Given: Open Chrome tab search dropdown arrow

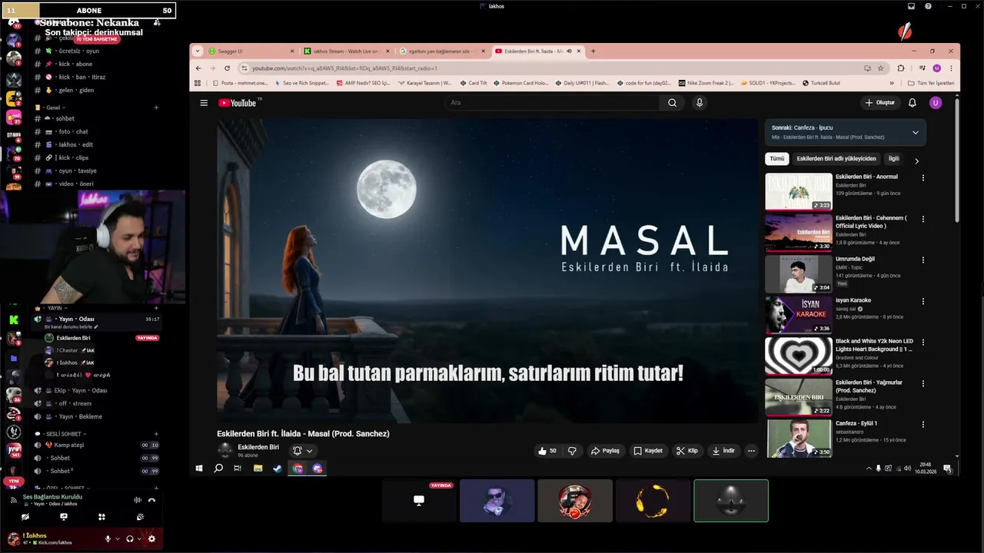Looking at the screenshot, I should click(x=198, y=51).
